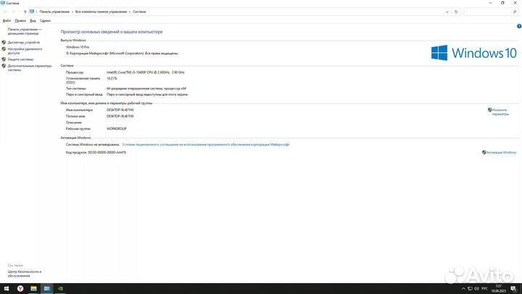The height and width of the screenshot is (294, 522).
Task: Open Диспетчер устройств
Action: pos(24,42)
